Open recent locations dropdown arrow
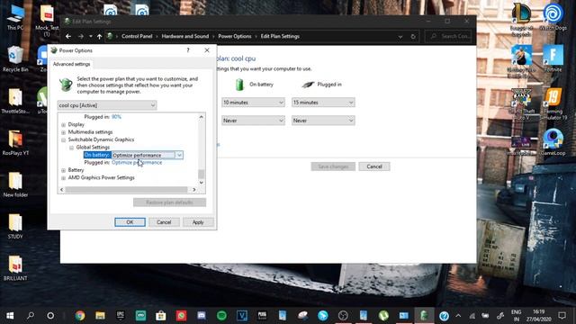Screen dimensions: 576x324 coord(90,36)
